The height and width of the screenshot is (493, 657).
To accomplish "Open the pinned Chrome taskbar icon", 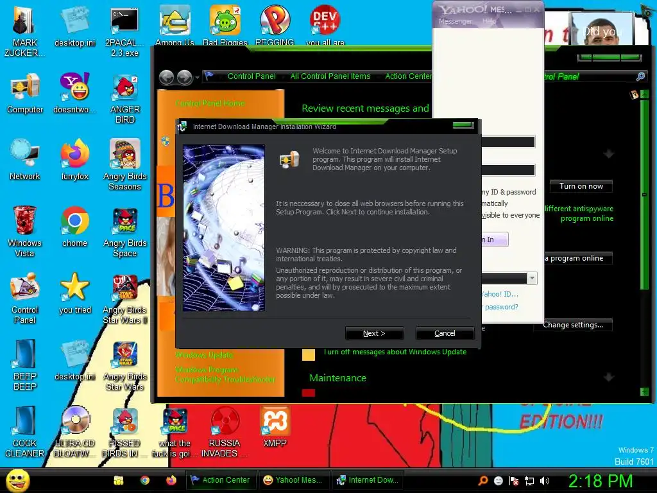I will (145, 480).
